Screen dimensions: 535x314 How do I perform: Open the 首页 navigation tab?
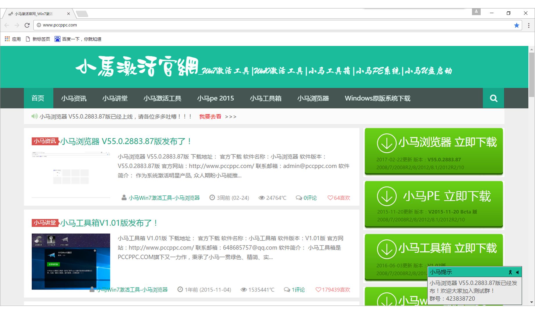pyautogui.click(x=38, y=98)
